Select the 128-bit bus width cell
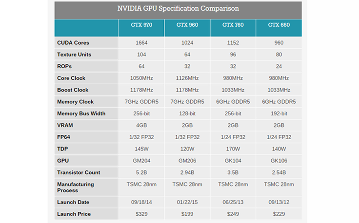359x223 pixels. click(x=187, y=113)
